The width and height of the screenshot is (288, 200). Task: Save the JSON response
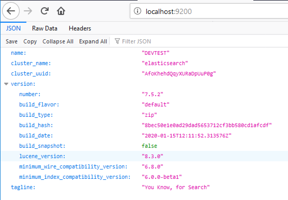click(x=12, y=41)
